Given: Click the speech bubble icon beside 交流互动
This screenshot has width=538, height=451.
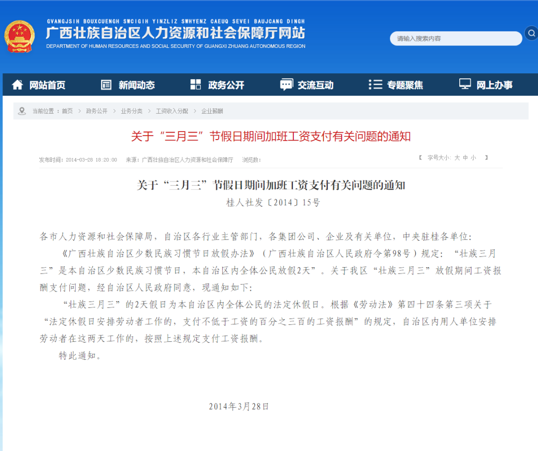Looking at the screenshot, I should click(286, 85).
